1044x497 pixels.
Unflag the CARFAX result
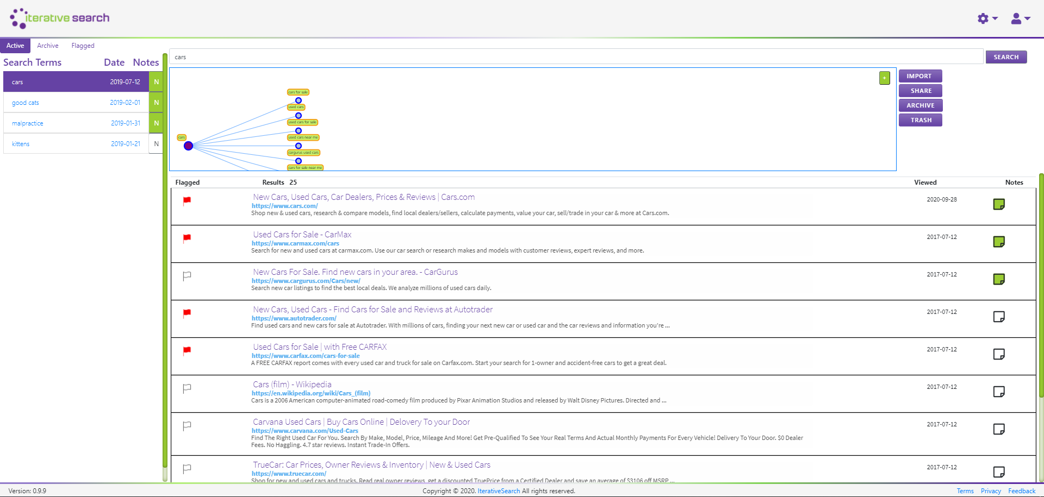187,351
